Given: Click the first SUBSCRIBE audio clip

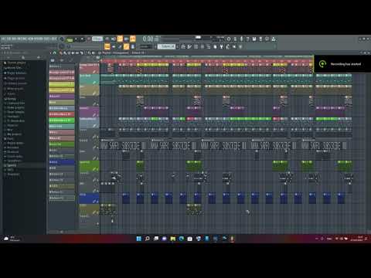Looking at the screenshot, I should coord(123,144).
